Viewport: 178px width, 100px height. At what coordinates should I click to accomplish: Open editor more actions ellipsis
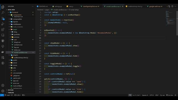coord(175,6)
